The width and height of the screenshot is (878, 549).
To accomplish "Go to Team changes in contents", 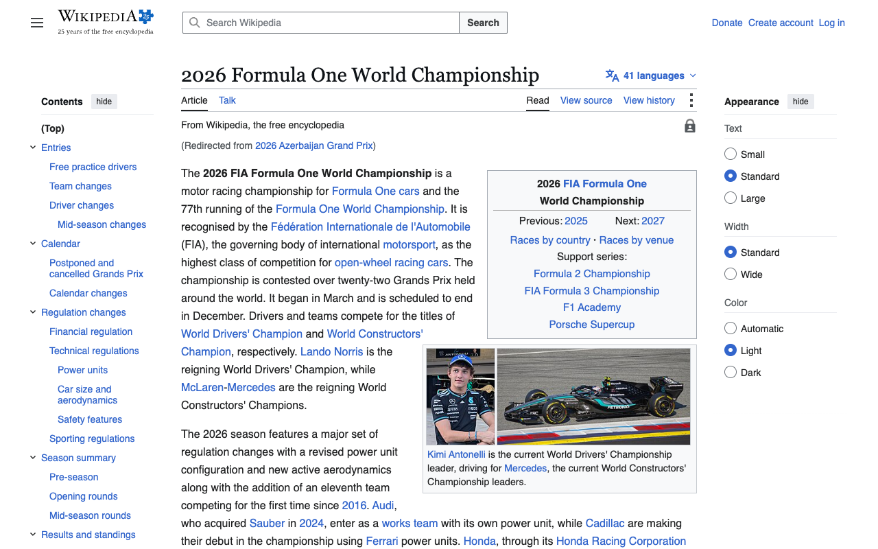I will click(x=80, y=186).
